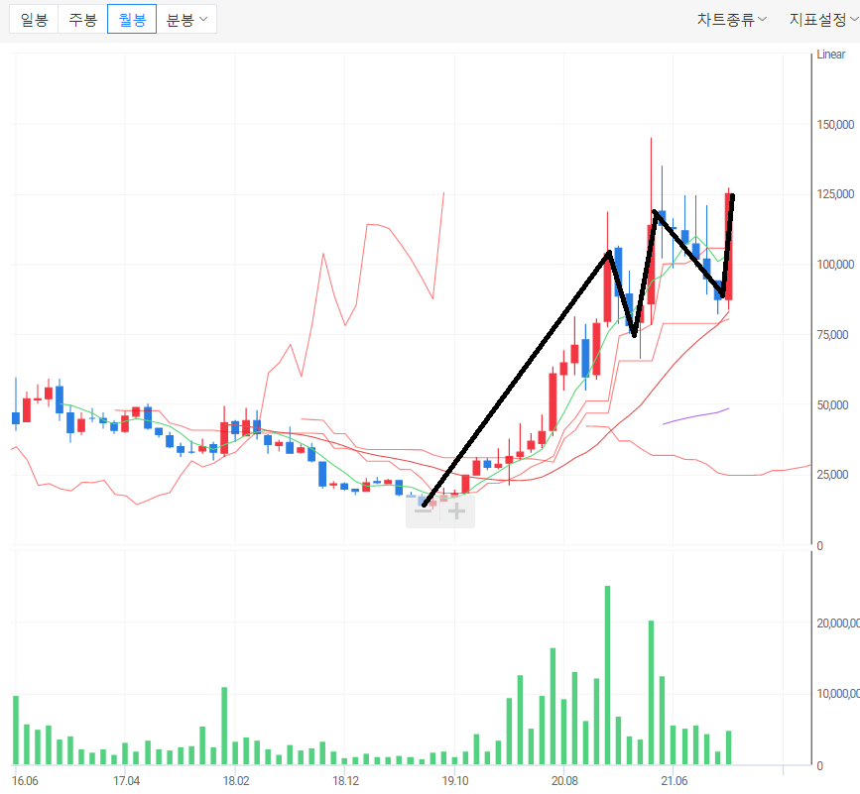The image size is (860, 794).
Task: Click the 16.06 date axis label
Action: click(25, 781)
